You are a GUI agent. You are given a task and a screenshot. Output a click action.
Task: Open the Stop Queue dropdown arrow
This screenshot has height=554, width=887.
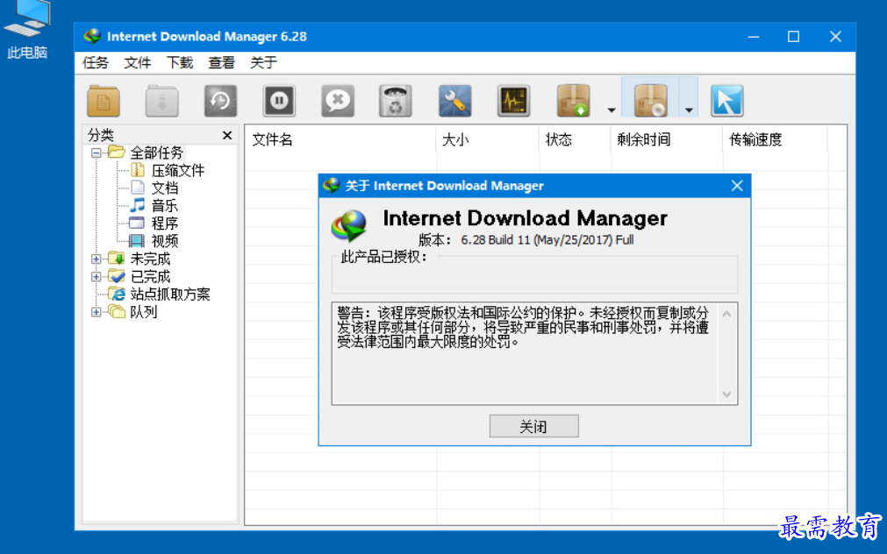pyautogui.click(x=689, y=110)
